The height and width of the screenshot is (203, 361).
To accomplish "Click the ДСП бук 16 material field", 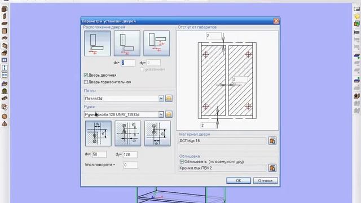I will (x=222, y=141).
